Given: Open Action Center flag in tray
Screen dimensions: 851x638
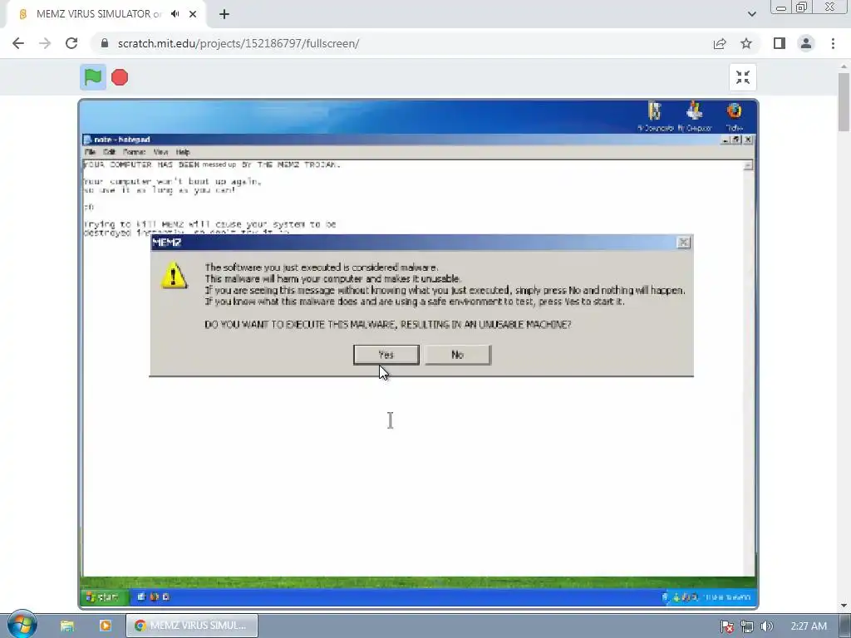Looking at the screenshot, I should click(727, 626).
